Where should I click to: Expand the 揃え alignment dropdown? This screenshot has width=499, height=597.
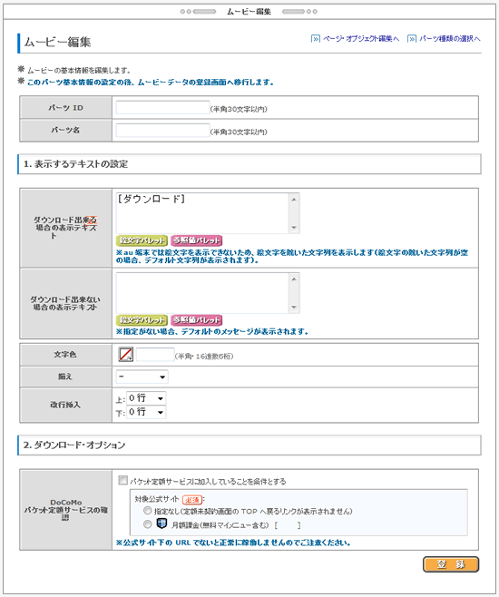pyautogui.click(x=142, y=377)
